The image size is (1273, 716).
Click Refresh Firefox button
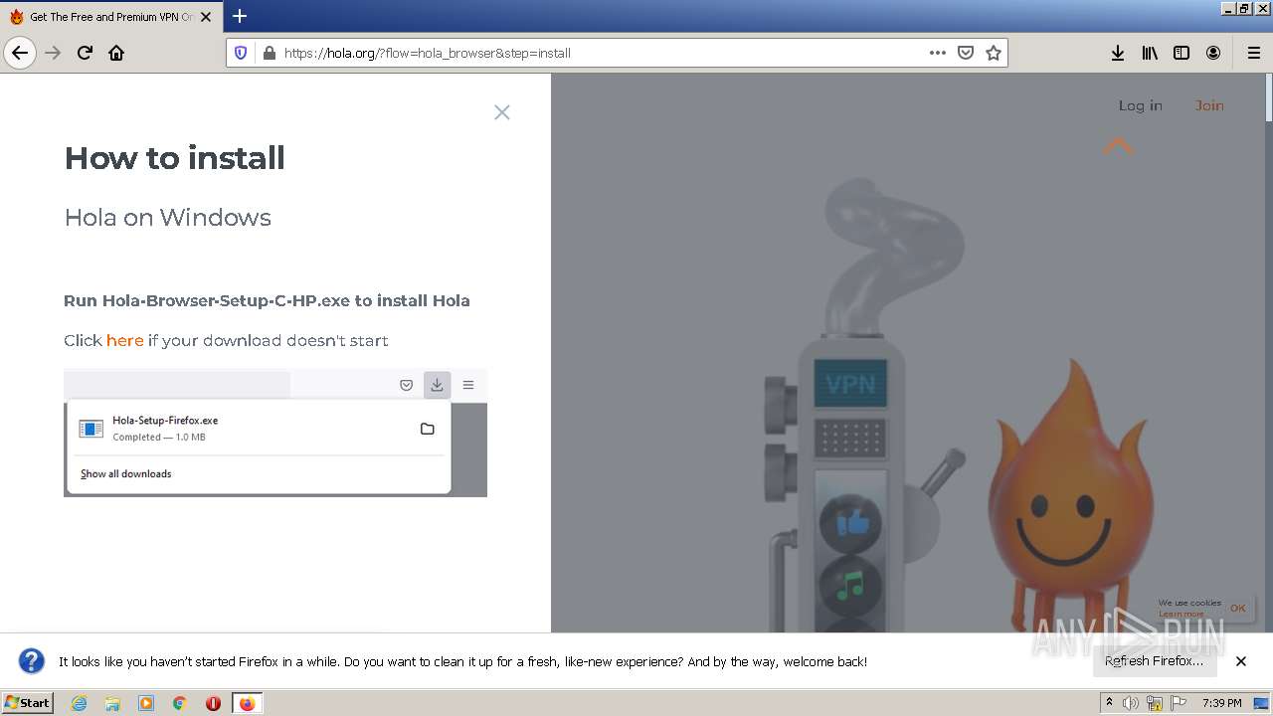[1154, 661]
